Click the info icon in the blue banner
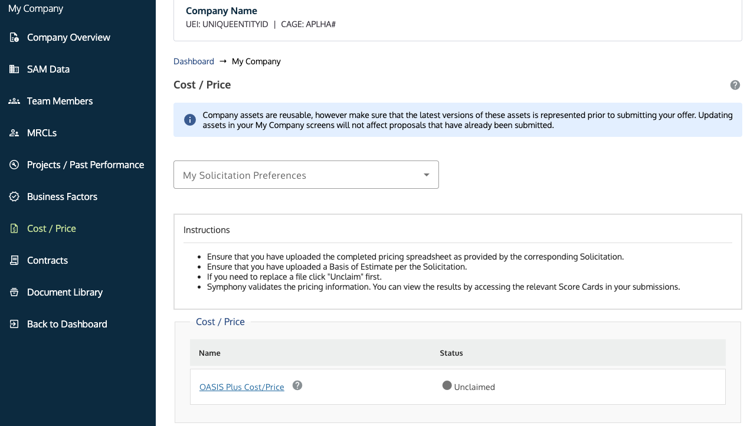The image size is (747, 426). 189,119
